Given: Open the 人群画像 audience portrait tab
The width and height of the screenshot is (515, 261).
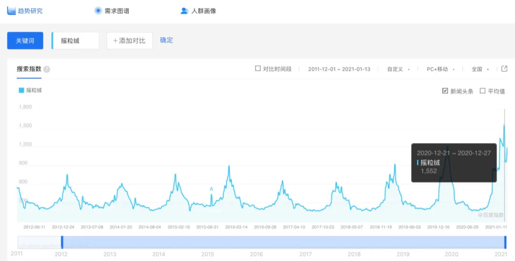Looking at the screenshot, I should point(198,11).
